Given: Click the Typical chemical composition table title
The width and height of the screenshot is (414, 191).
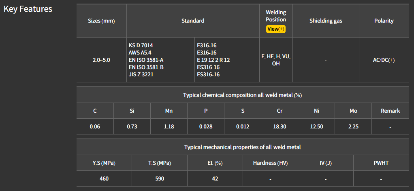Looking at the screenshot, I should (243, 95).
